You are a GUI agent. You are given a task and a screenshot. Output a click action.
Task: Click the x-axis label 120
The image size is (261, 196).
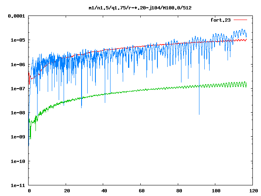[254, 191]
